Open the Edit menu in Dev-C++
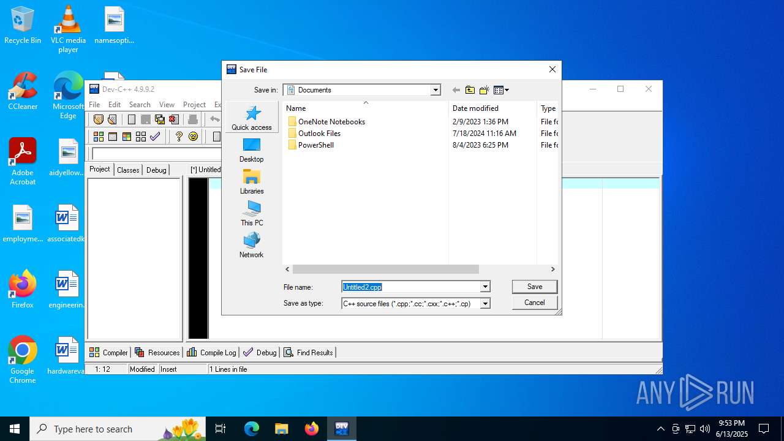This screenshot has height=441, width=784. point(115,105)
